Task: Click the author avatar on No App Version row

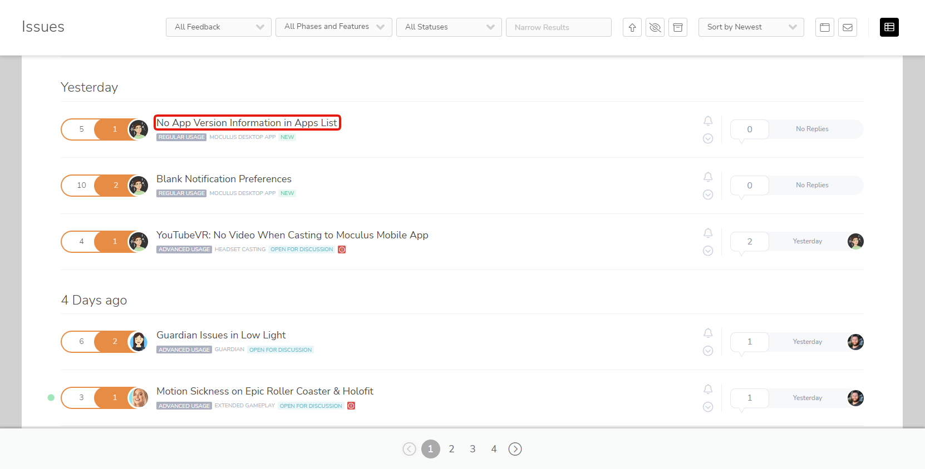Action: [x=138, y=129]
